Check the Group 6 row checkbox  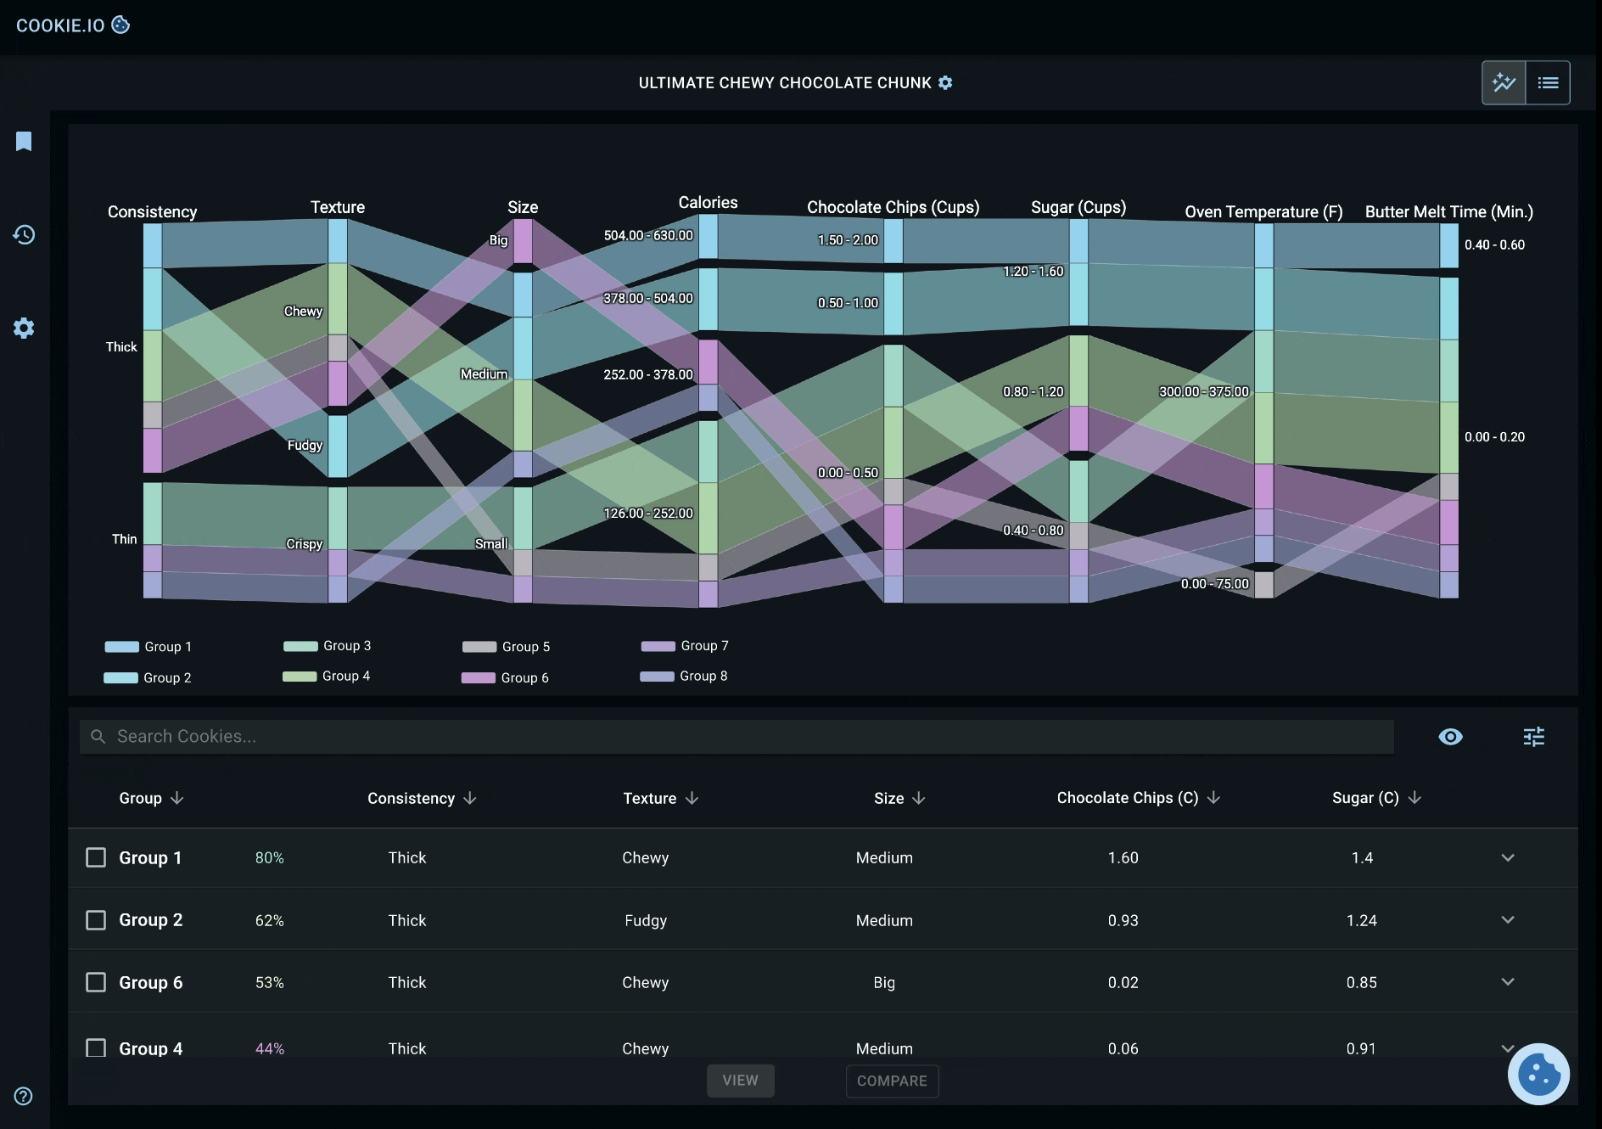click(x=96, y=982)
